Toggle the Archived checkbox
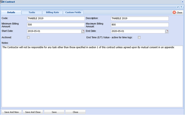 click(28, 37)
